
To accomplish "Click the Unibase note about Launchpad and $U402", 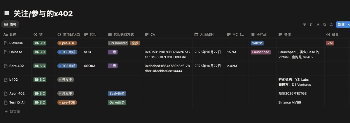I will pyautogui.click(x=299, y=55).
